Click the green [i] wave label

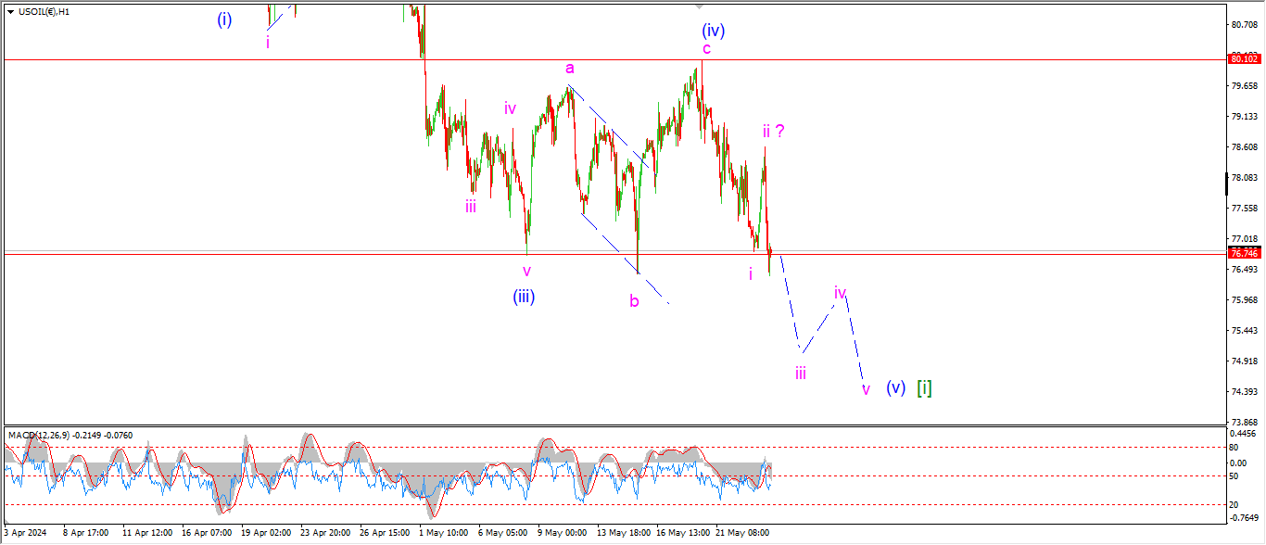click(924, 388)
